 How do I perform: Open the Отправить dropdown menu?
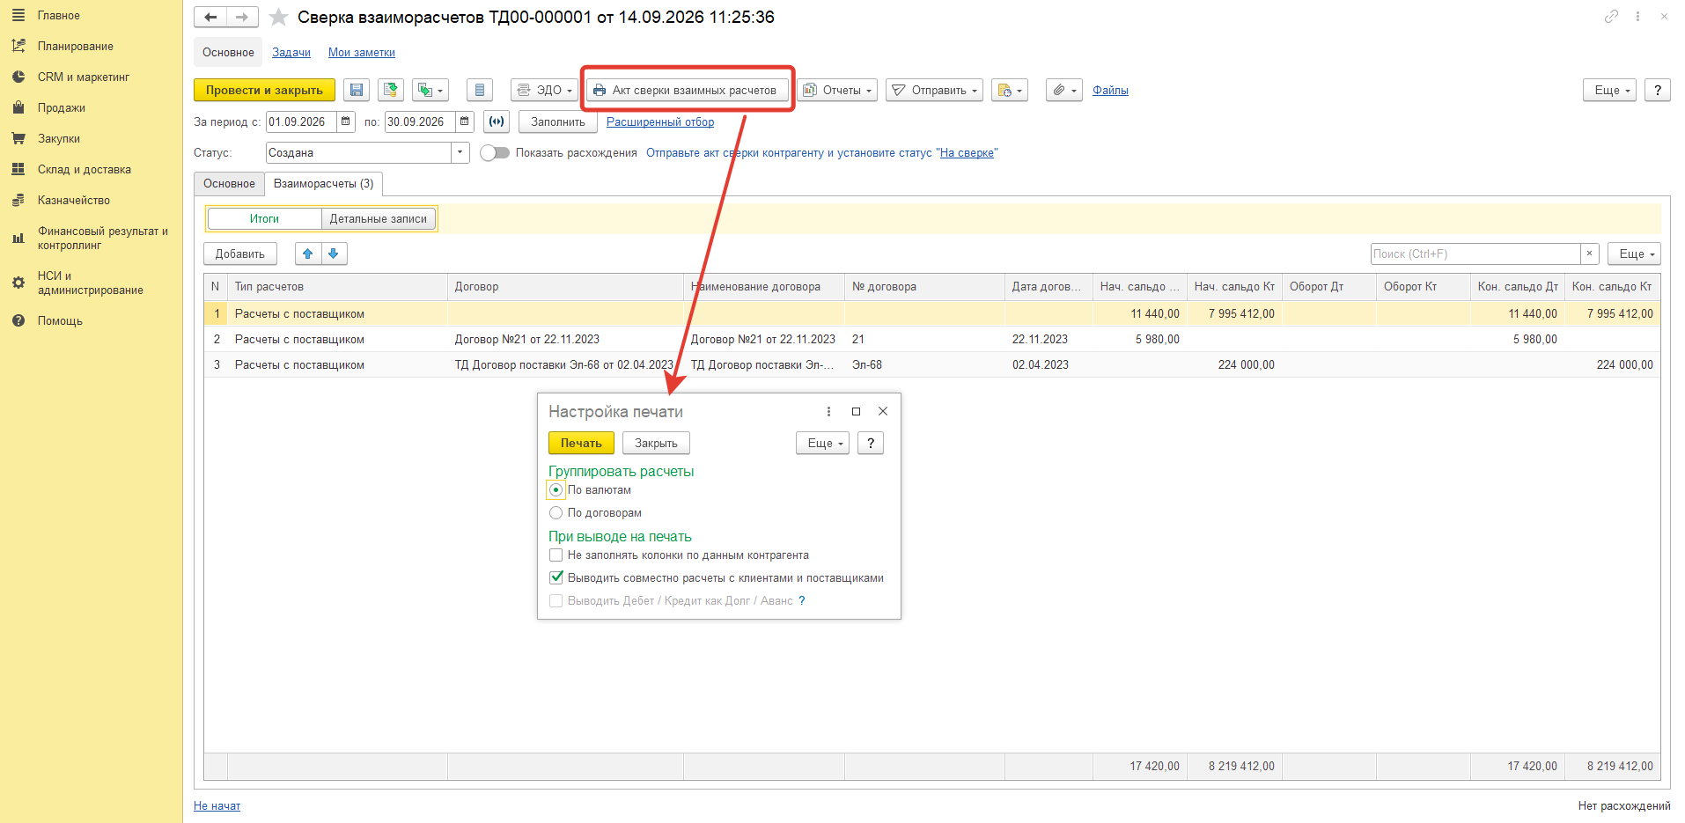(x=934, y=90)
